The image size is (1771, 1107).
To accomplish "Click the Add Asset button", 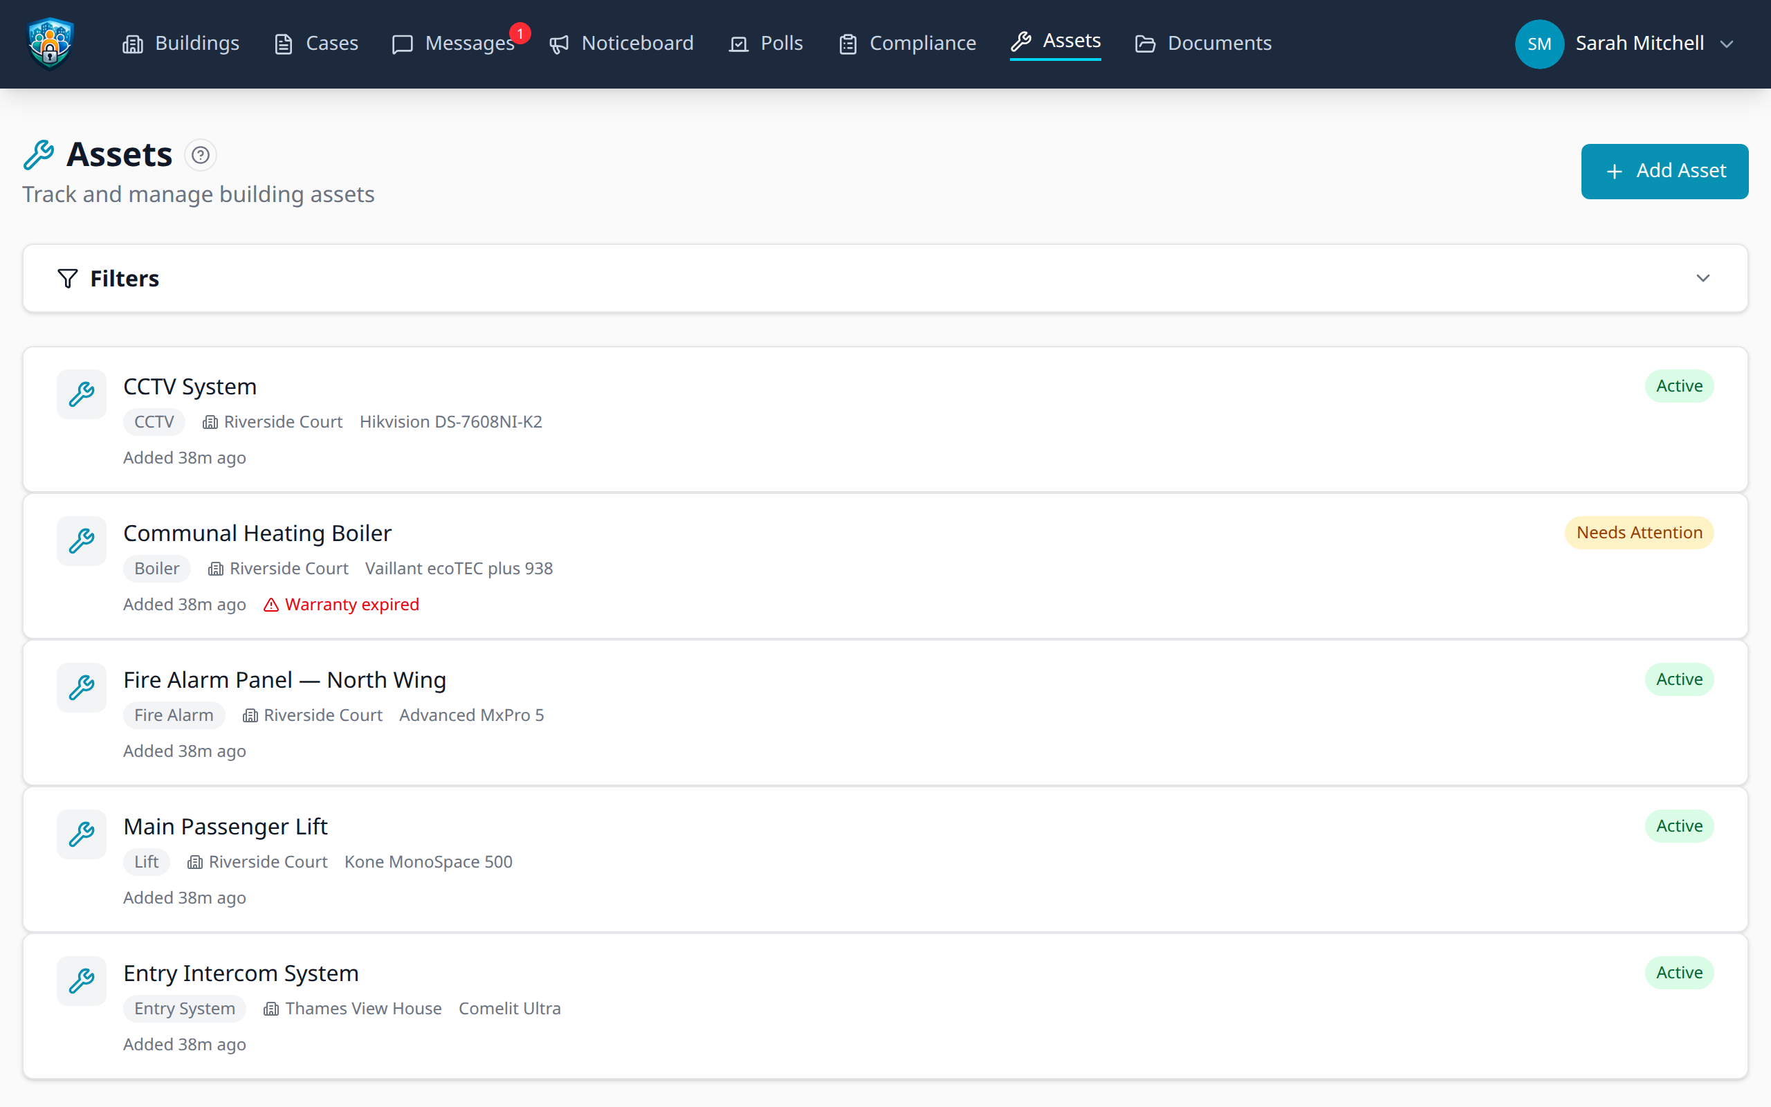I will (x=1664, y=171).
